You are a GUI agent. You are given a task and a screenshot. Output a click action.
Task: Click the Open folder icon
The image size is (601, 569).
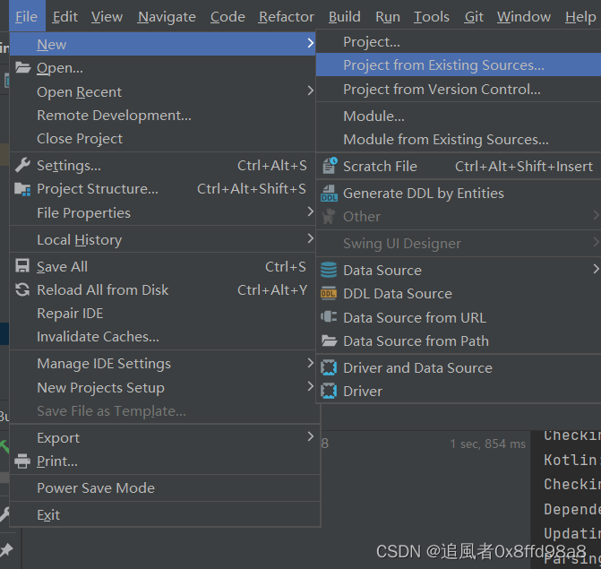pyautogui.click(x=22, y=68)
